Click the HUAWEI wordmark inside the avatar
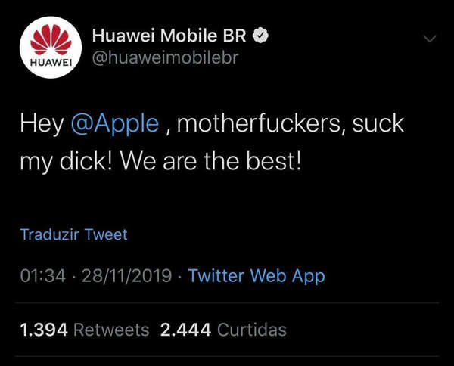The width and height of the screenshot is (454, 366). pos(51,63)
